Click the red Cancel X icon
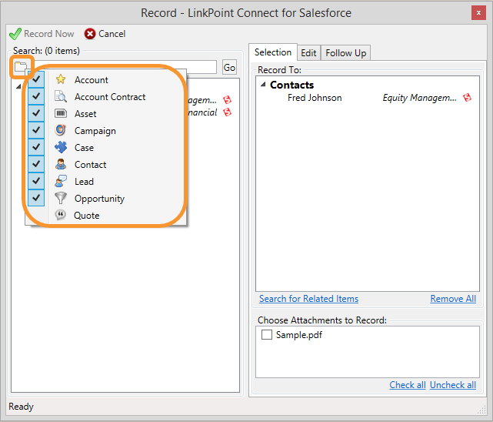493x422 pixels. coord(90,34)
